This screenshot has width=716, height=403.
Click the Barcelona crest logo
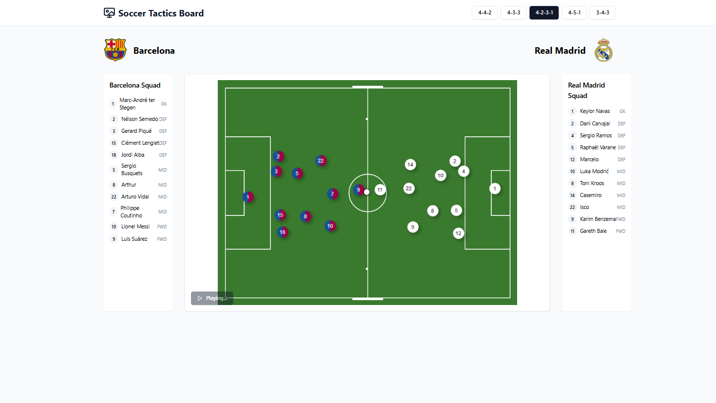tap(115, 50)
